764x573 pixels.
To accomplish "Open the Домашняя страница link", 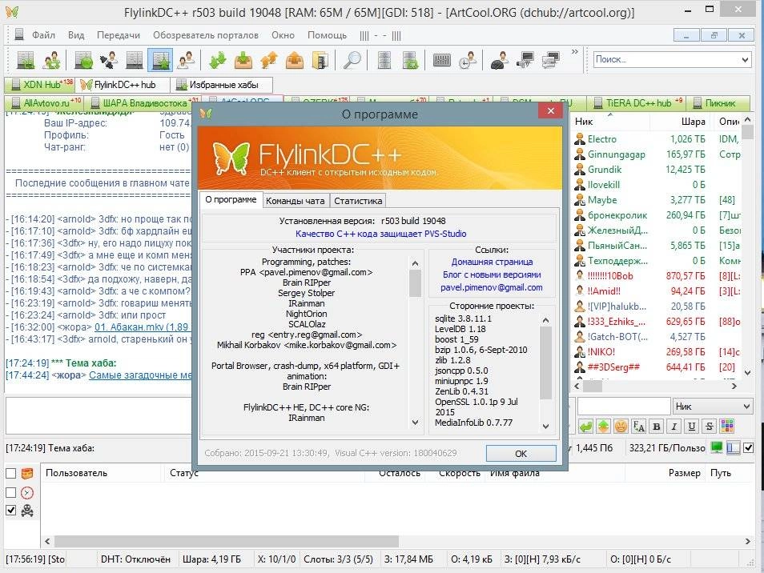I will (x=492, y=262).
